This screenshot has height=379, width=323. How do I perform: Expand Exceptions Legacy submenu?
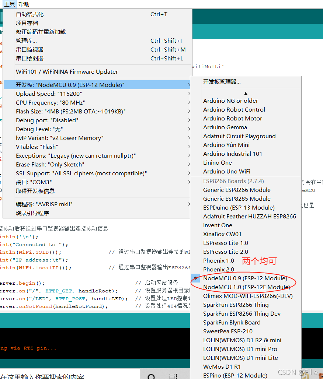pyautogui.click(x=97, y=156)
